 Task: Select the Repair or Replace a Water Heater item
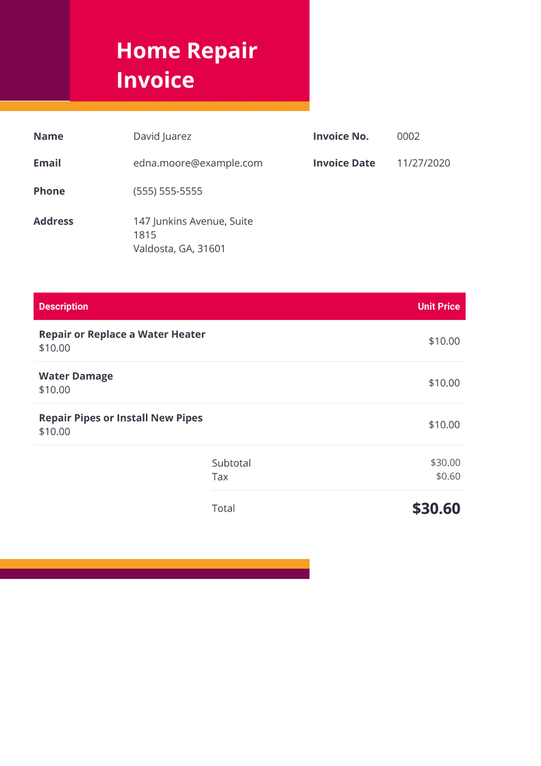tap(122, 334)
